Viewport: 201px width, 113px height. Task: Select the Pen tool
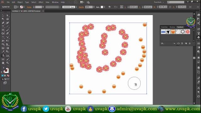point(3,23)
